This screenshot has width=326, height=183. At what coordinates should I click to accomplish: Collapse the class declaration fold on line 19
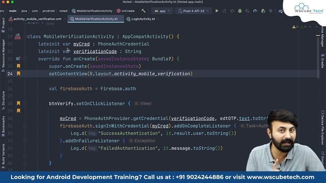(25, 37)
